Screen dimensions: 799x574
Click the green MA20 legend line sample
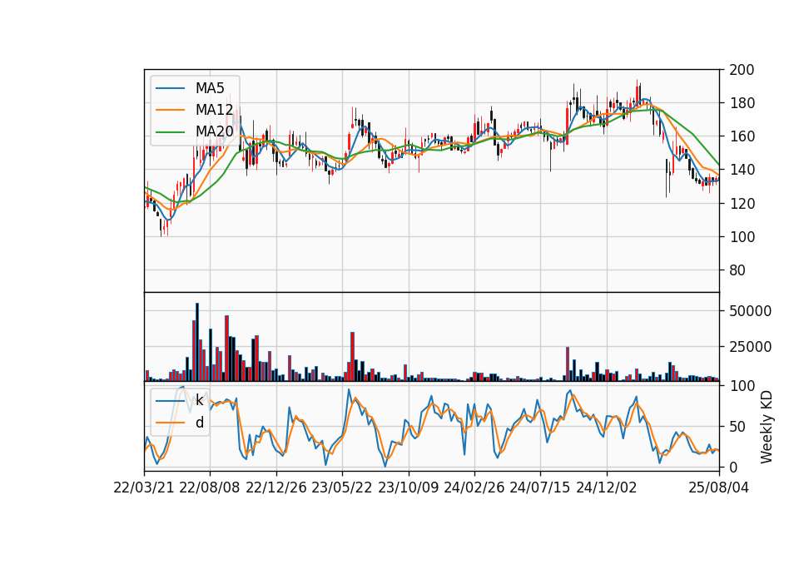(x=170, y=131)
